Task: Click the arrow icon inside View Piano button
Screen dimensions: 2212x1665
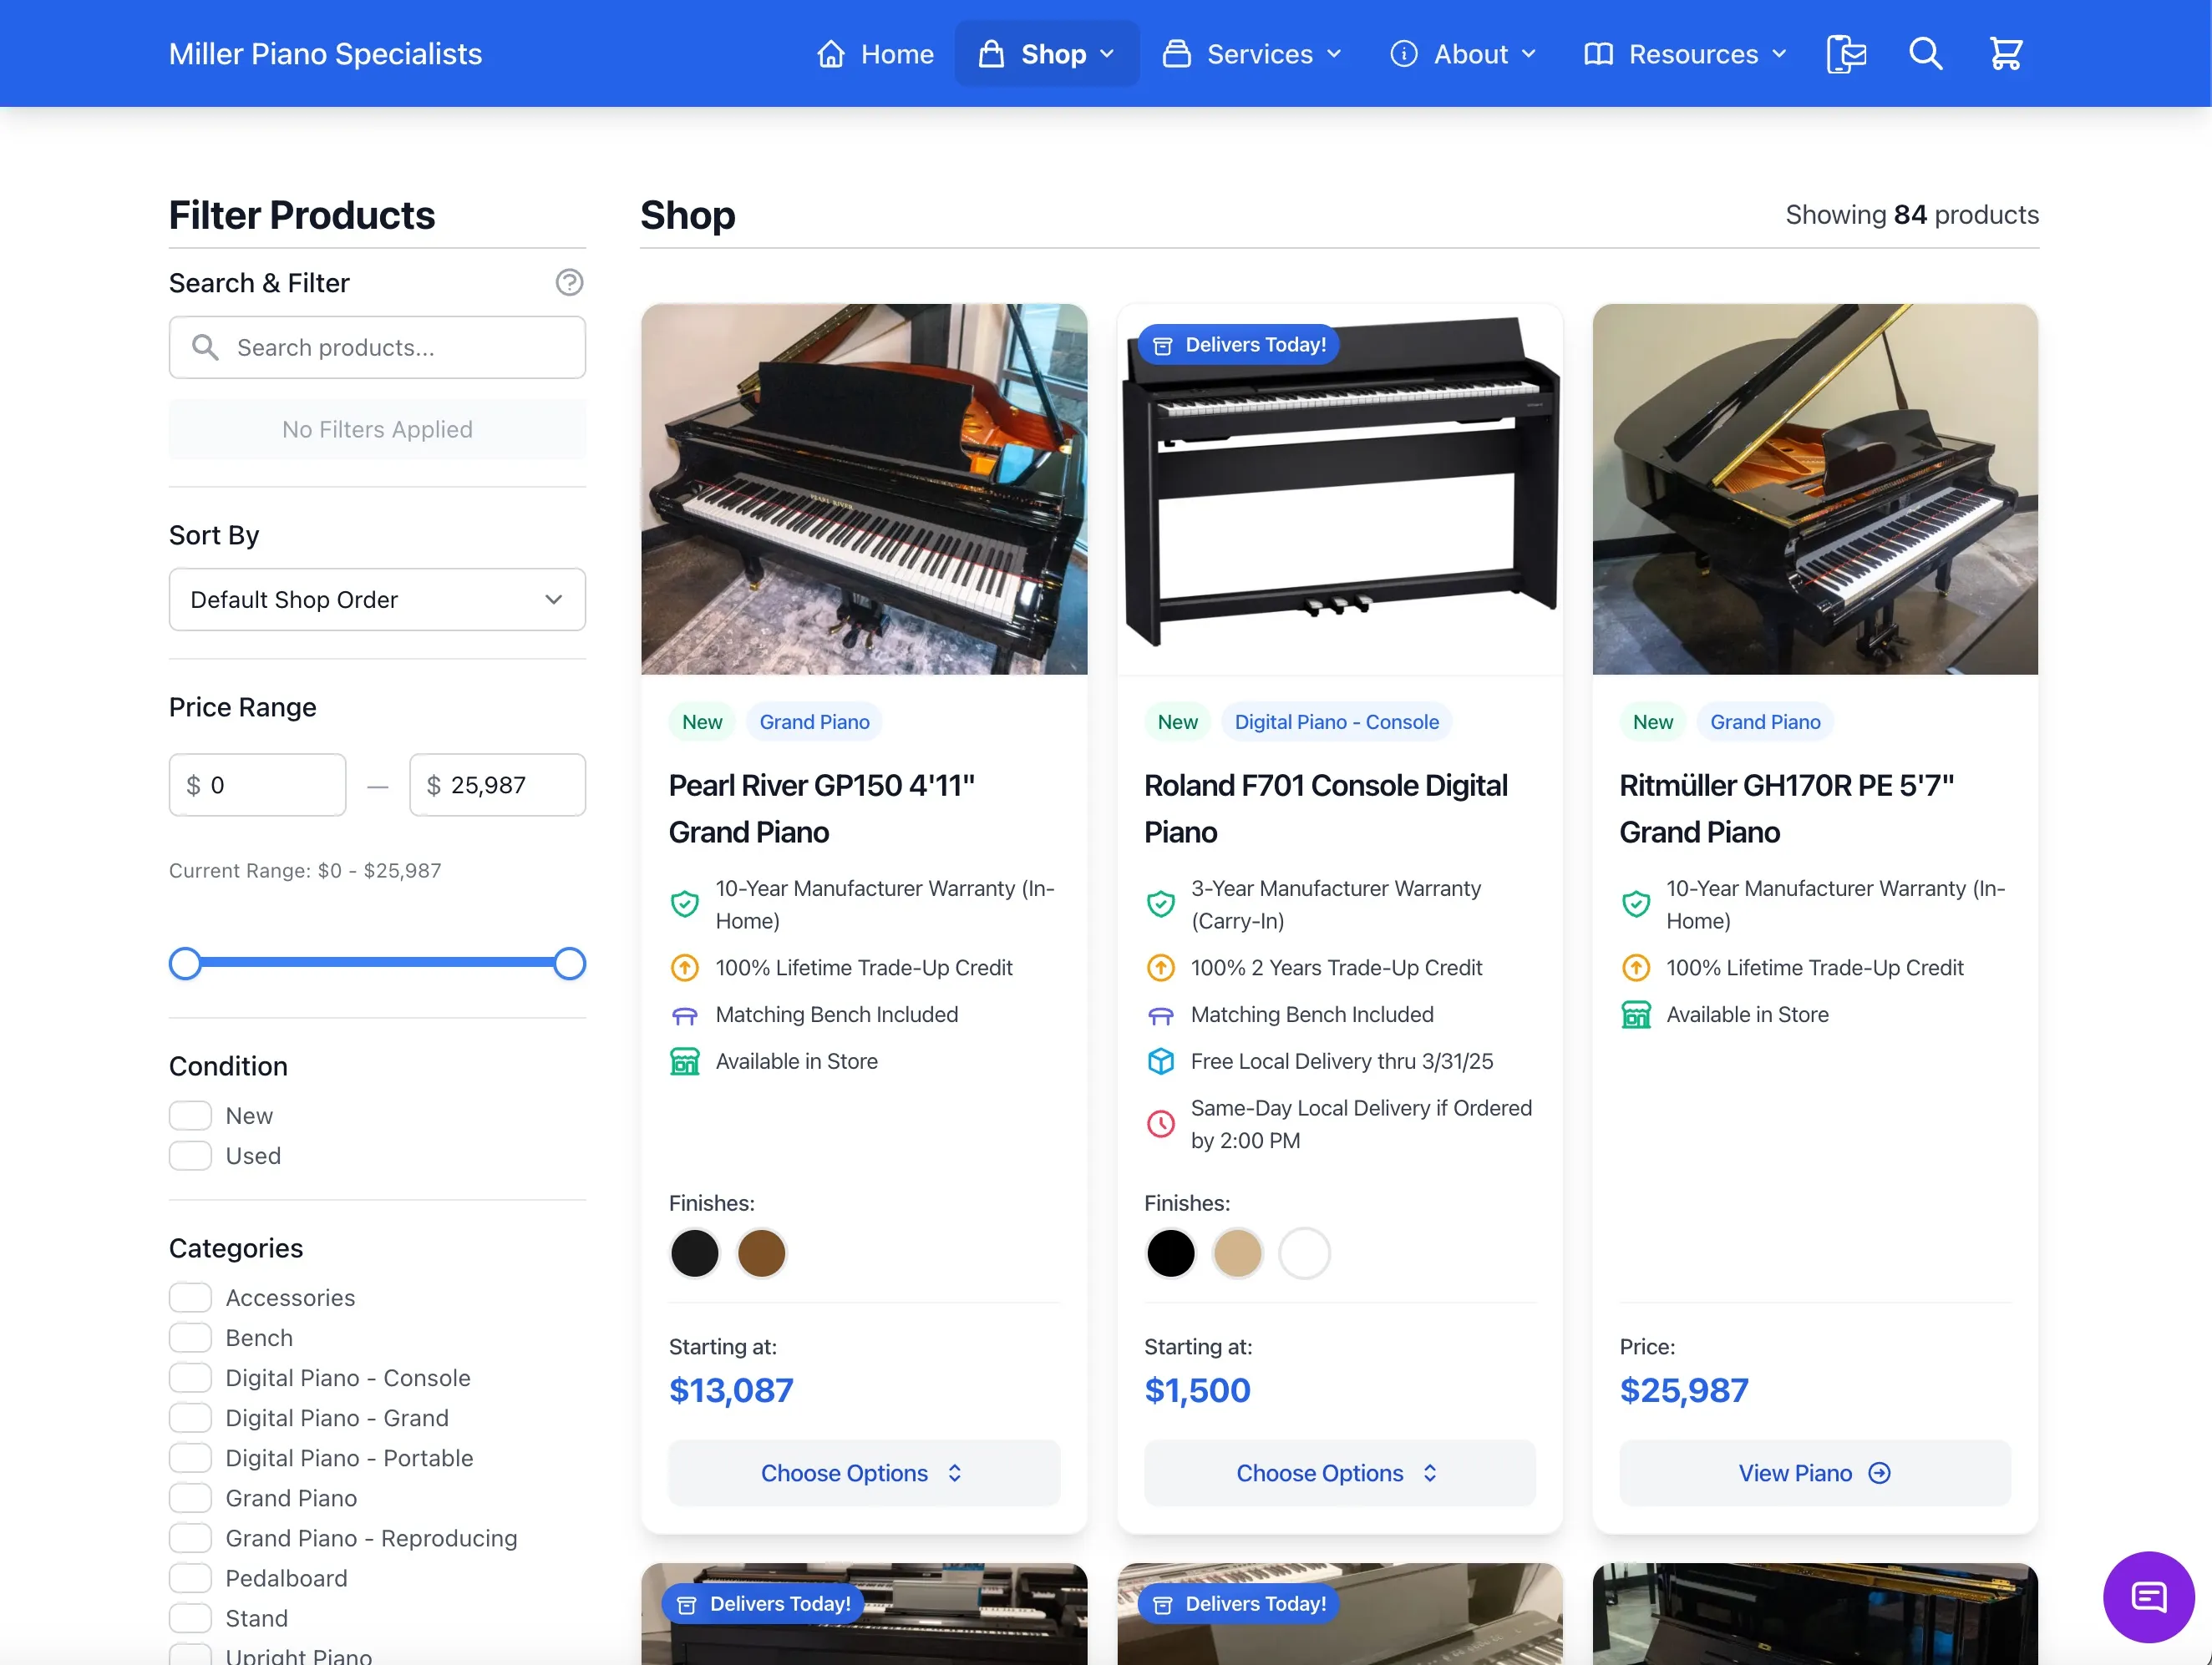Action: coord(1879,1473)
